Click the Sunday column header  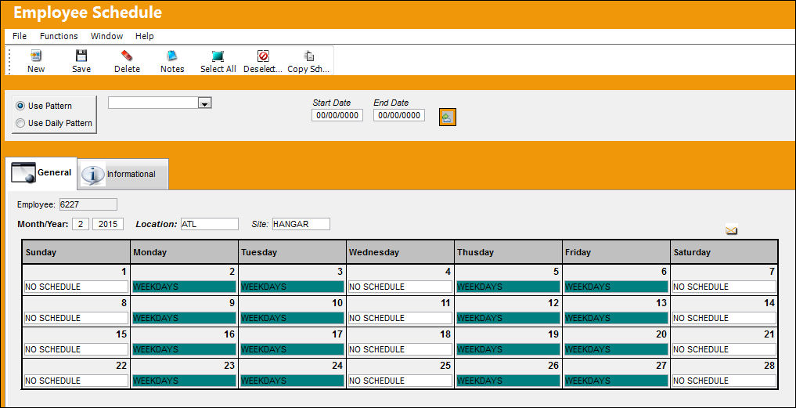click(x=76, y=252)
